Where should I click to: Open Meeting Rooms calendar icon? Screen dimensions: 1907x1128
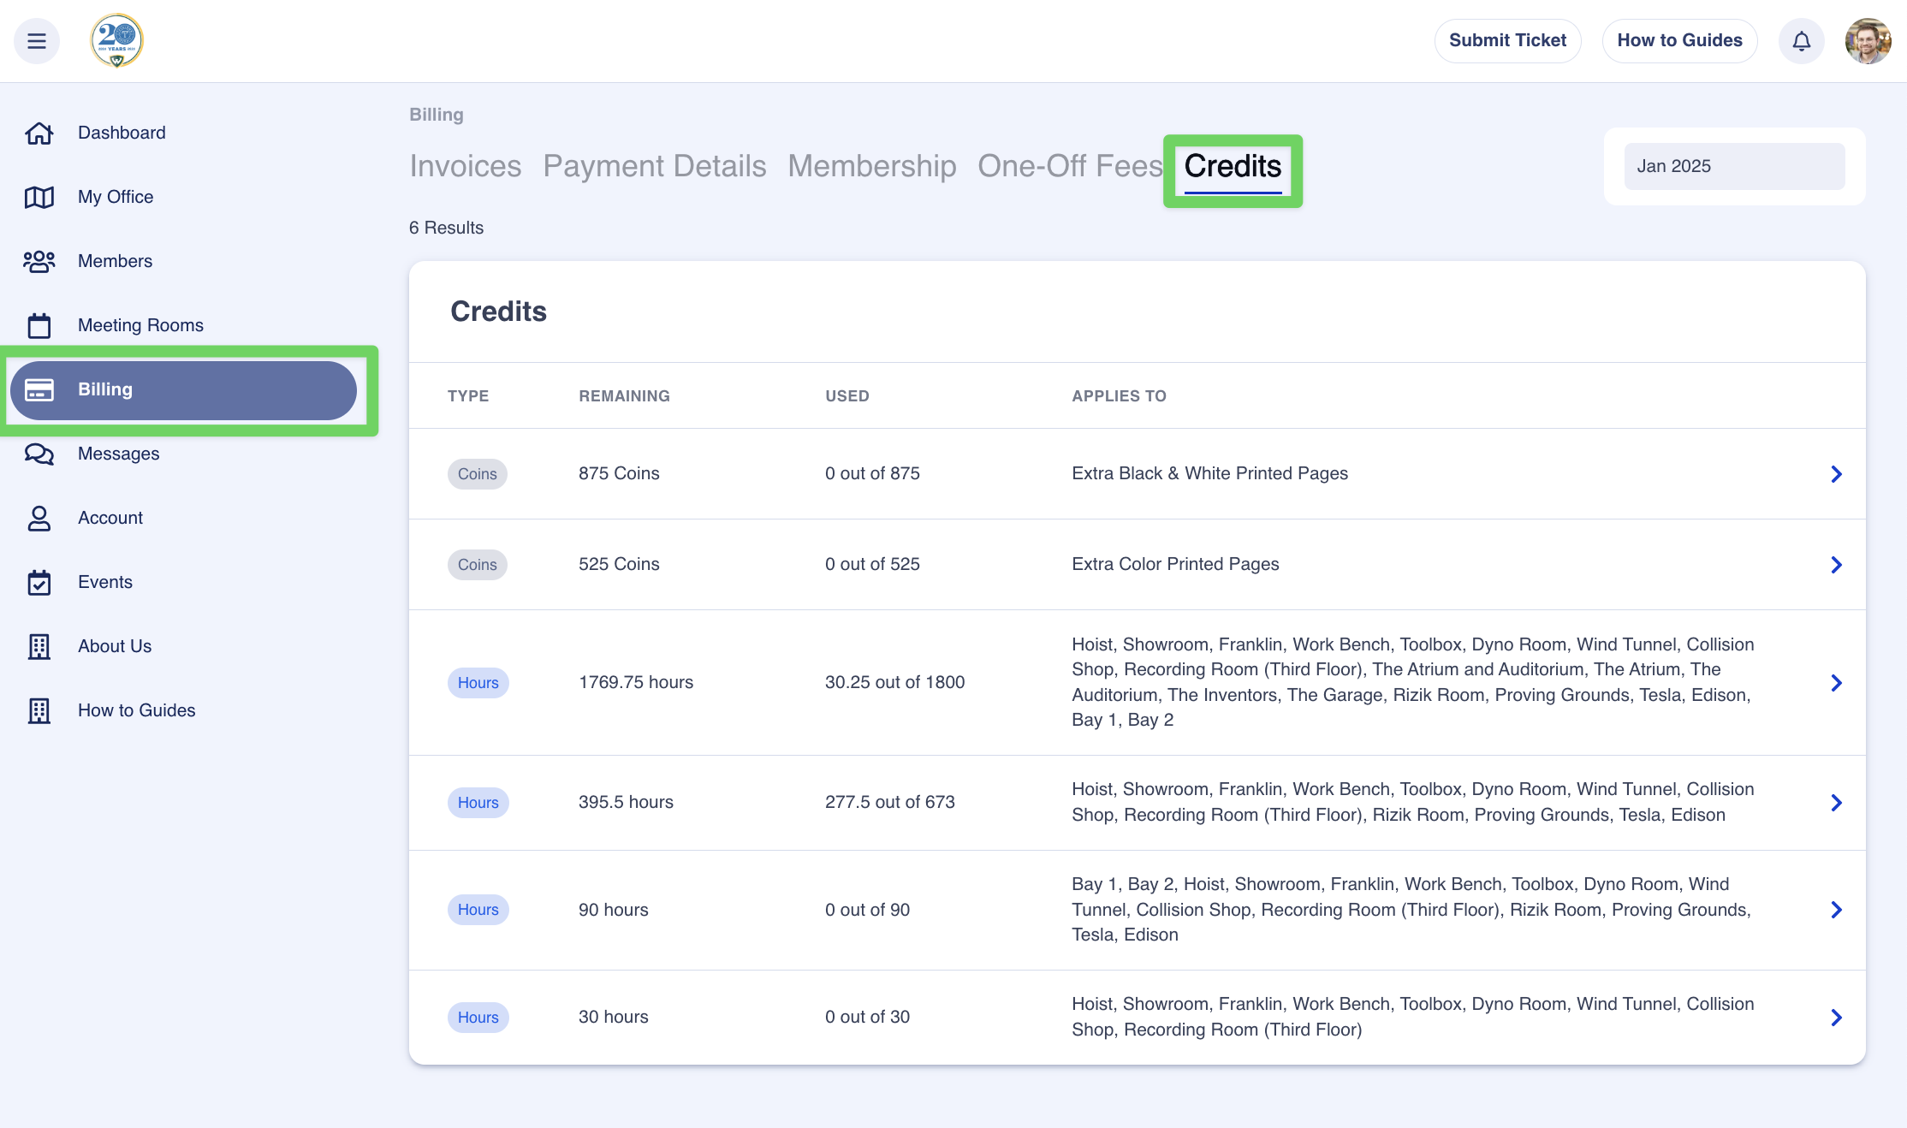[x=39, y=325]
